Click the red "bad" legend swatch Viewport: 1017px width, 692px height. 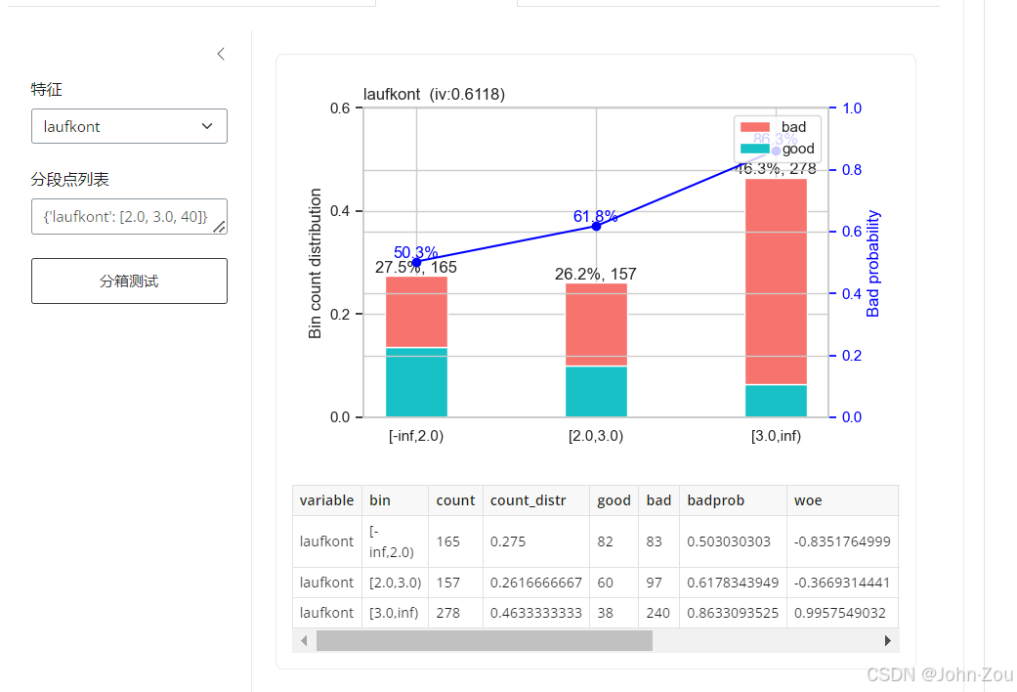click(755, 127)
